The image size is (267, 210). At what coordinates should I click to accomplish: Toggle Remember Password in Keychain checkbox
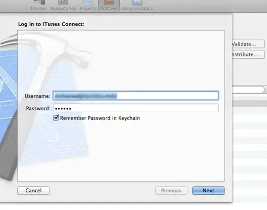coord(56,118)
